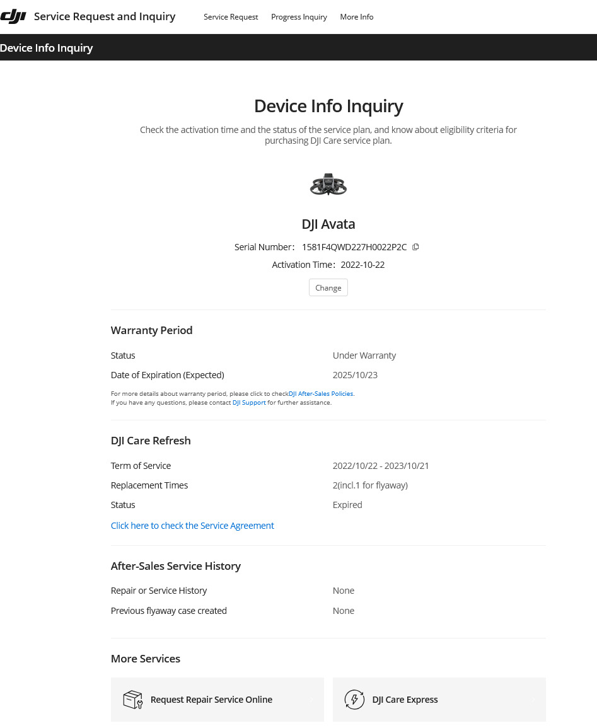
Task: Select serial number 1581F4QWD227H0022P2C text
Action: click(x=354, y=247)
